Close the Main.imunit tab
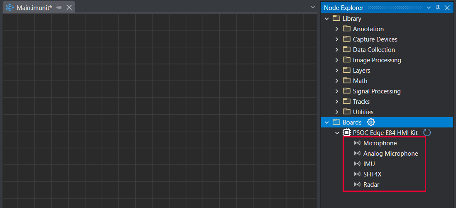 click(69, 7)
